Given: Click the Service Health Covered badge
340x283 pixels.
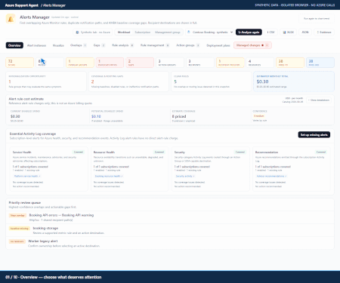Looking at the screenshot, I should [79, 152].
